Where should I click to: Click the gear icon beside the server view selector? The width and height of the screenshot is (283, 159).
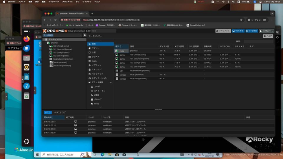tap(85, 35)
